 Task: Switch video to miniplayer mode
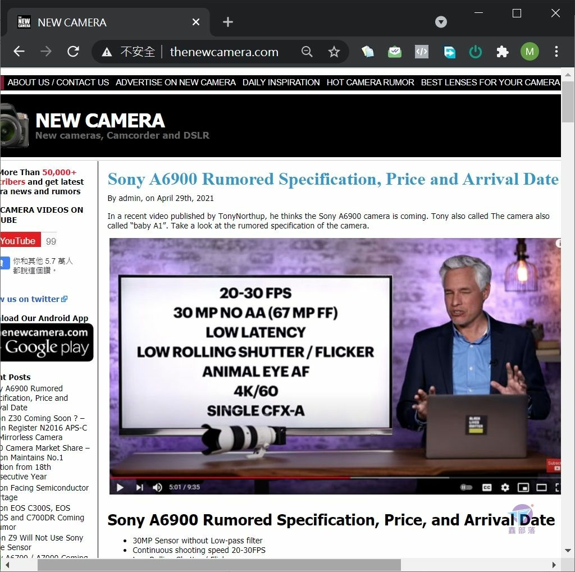point(523,487)
